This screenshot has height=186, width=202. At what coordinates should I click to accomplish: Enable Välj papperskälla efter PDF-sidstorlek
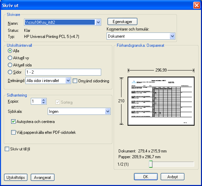(x=13, y=132)
